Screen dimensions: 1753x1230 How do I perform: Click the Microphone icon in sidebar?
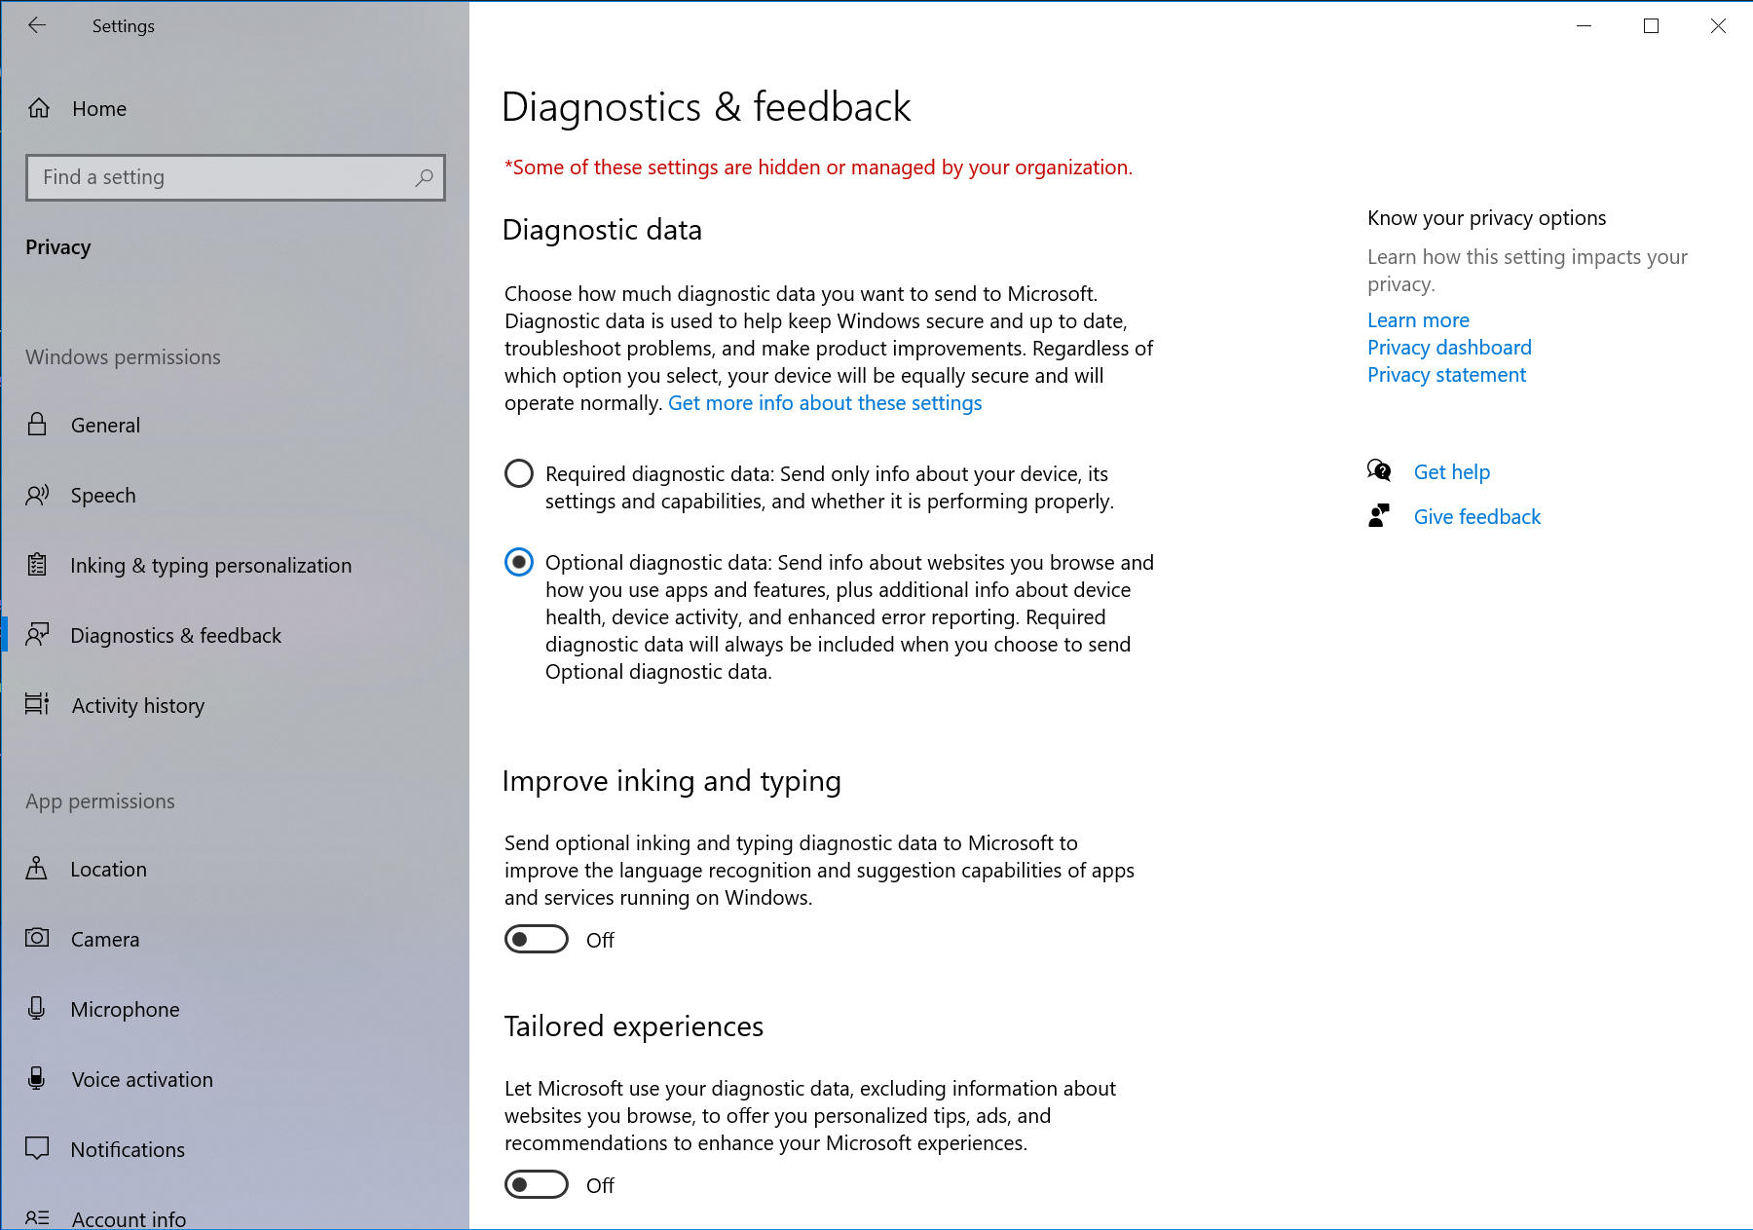tap(37, 1009)
